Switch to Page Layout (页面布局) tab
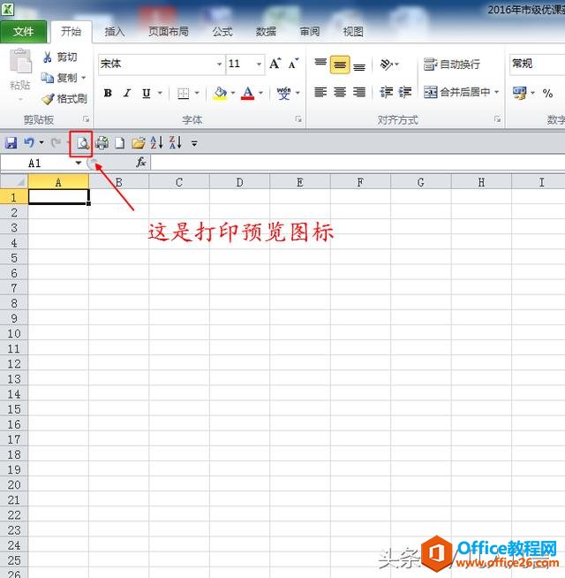Image resolution: width=565 pixels, height=578 pixels. [x=169, y=32]
